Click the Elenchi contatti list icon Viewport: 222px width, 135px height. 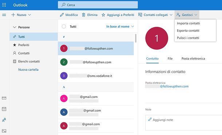(x=15, y=61)
